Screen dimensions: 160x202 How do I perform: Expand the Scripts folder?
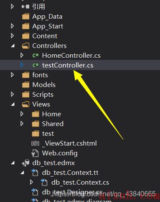[12, 94]
